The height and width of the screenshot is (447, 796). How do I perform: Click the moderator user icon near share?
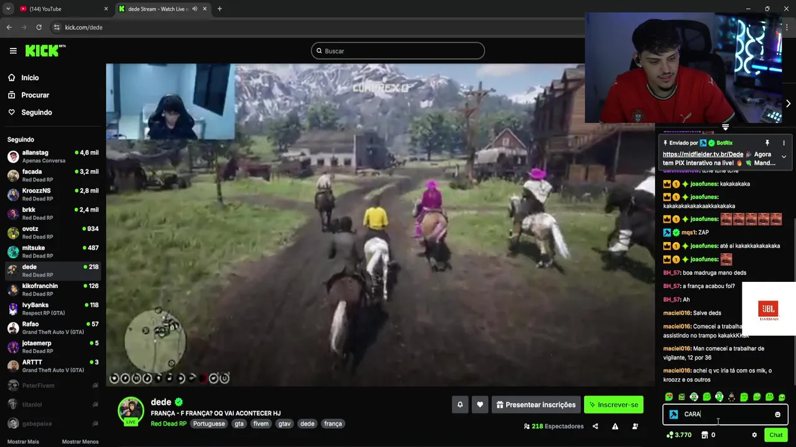click(x=635, y=427)
